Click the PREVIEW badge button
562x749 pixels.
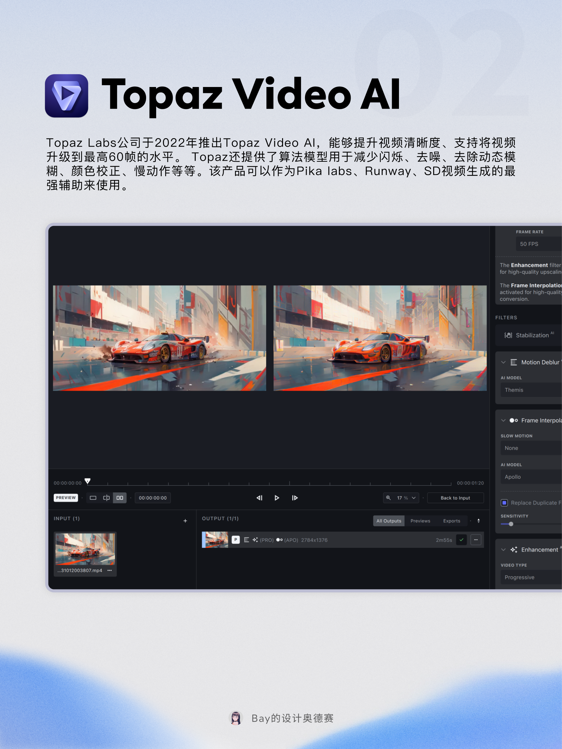tap(66, 498)
